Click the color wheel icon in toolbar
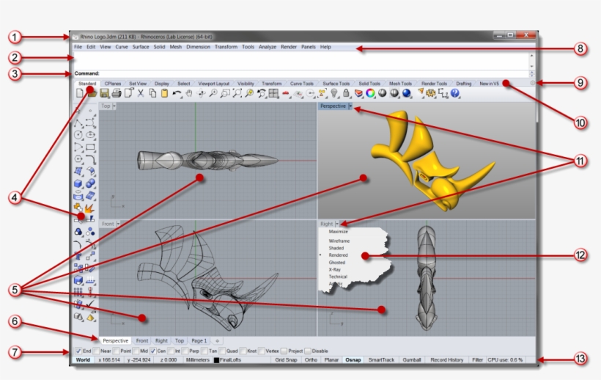 click(x=370, y=93)
